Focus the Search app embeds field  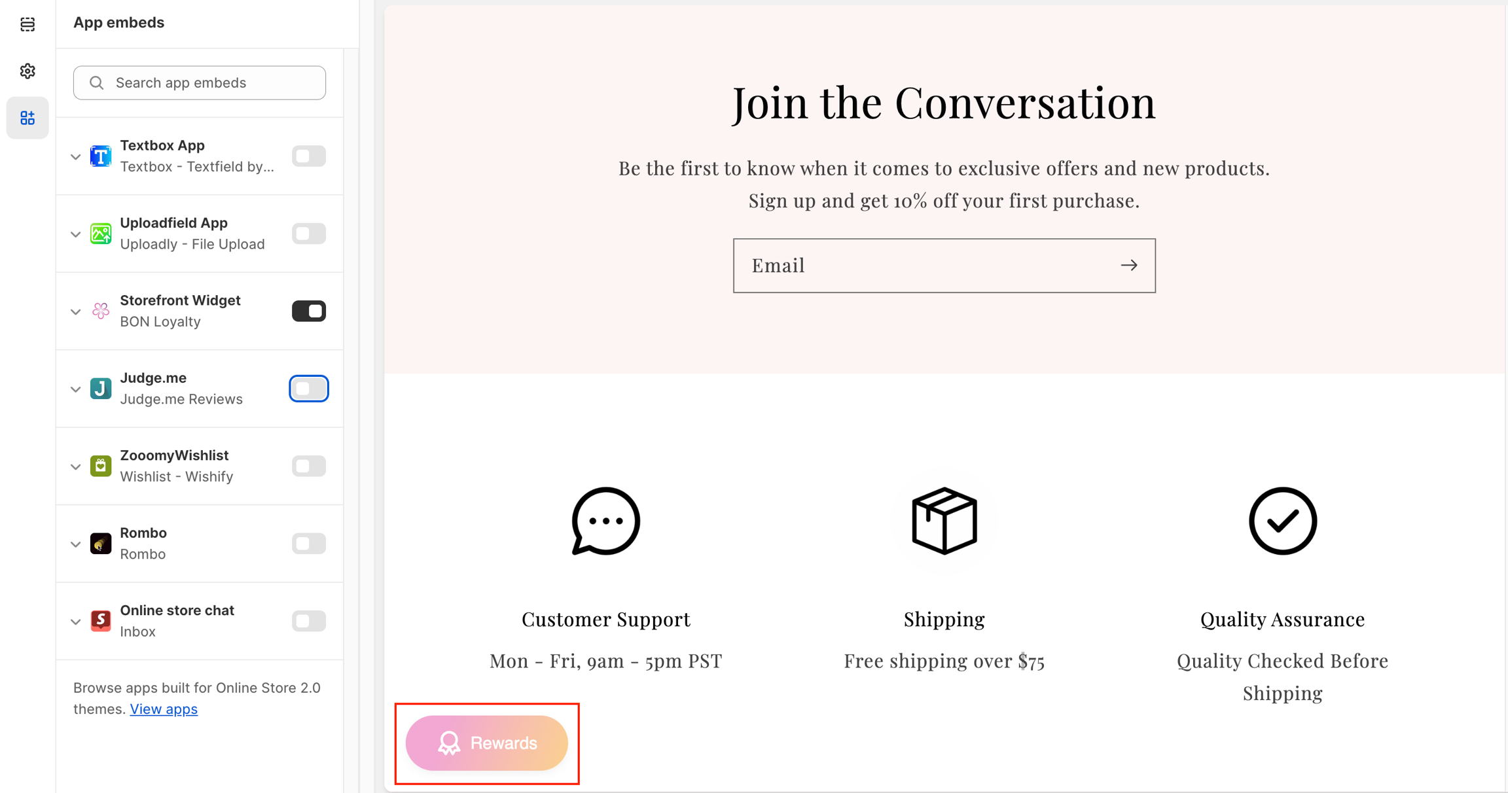(x=200, y=83)
